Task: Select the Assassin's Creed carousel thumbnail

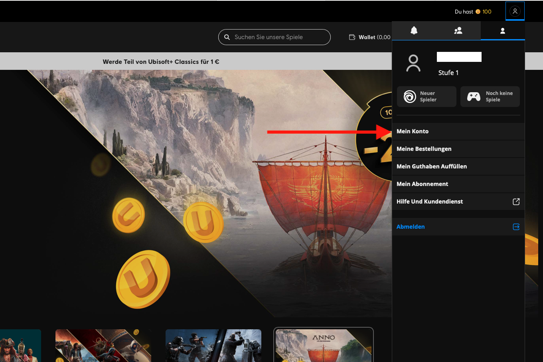Action: point(103,346)
